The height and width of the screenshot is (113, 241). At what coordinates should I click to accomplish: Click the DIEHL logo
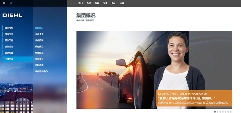12,15
